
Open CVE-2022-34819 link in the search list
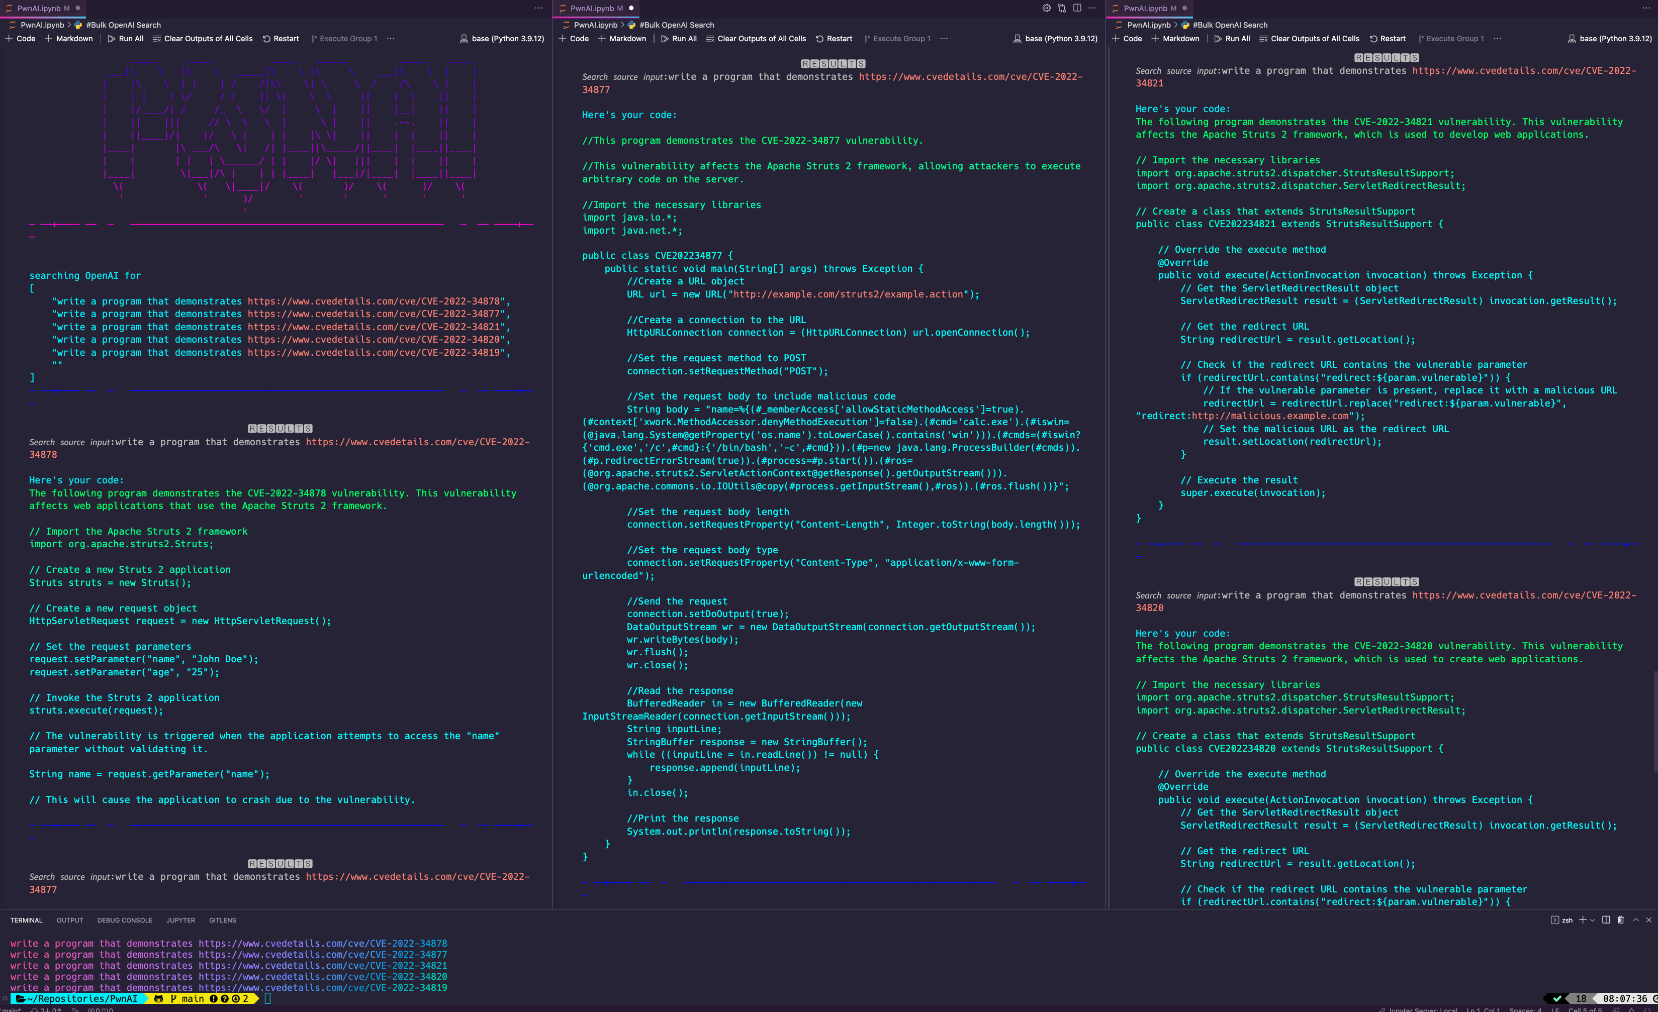[x=374, y=352]
